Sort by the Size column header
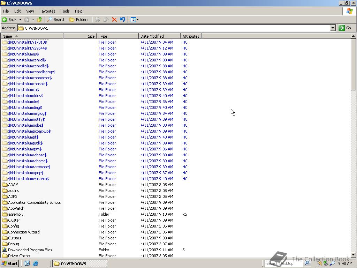357x268 pixels. pos(80,36)
